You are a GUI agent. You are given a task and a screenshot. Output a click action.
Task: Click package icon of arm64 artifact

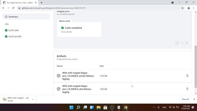pos(58,76)
